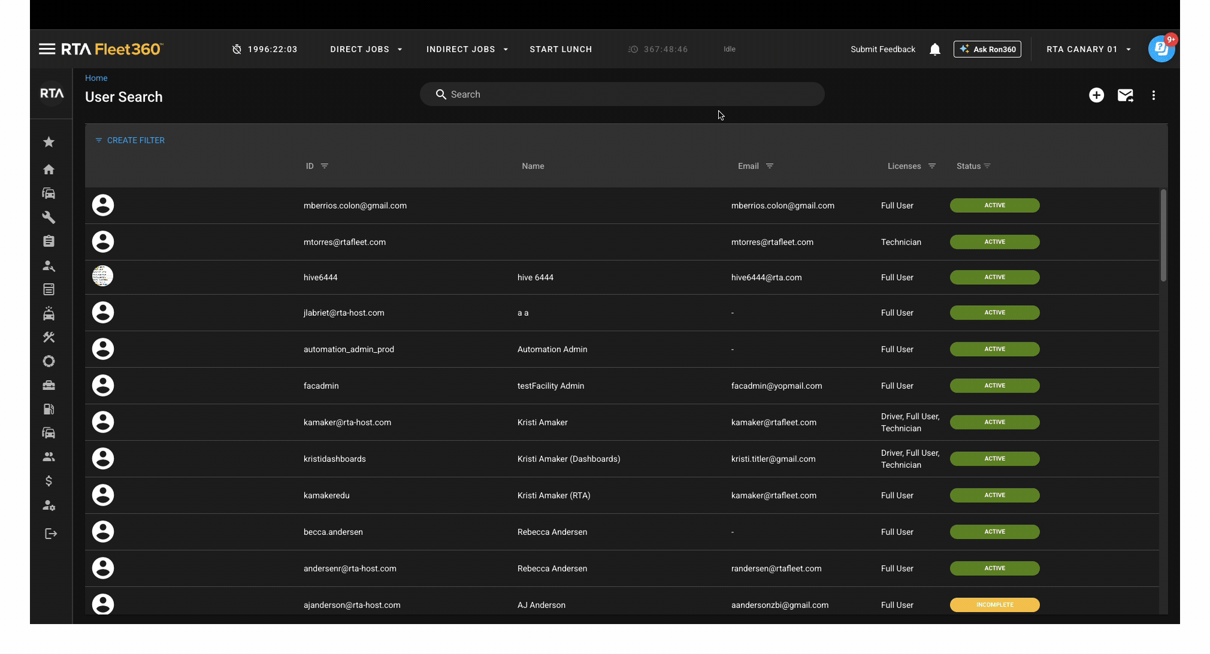This screenshot has height=654, width=1210.
Task: Open the help chat bubble icon
Action: coord(1161,49)
